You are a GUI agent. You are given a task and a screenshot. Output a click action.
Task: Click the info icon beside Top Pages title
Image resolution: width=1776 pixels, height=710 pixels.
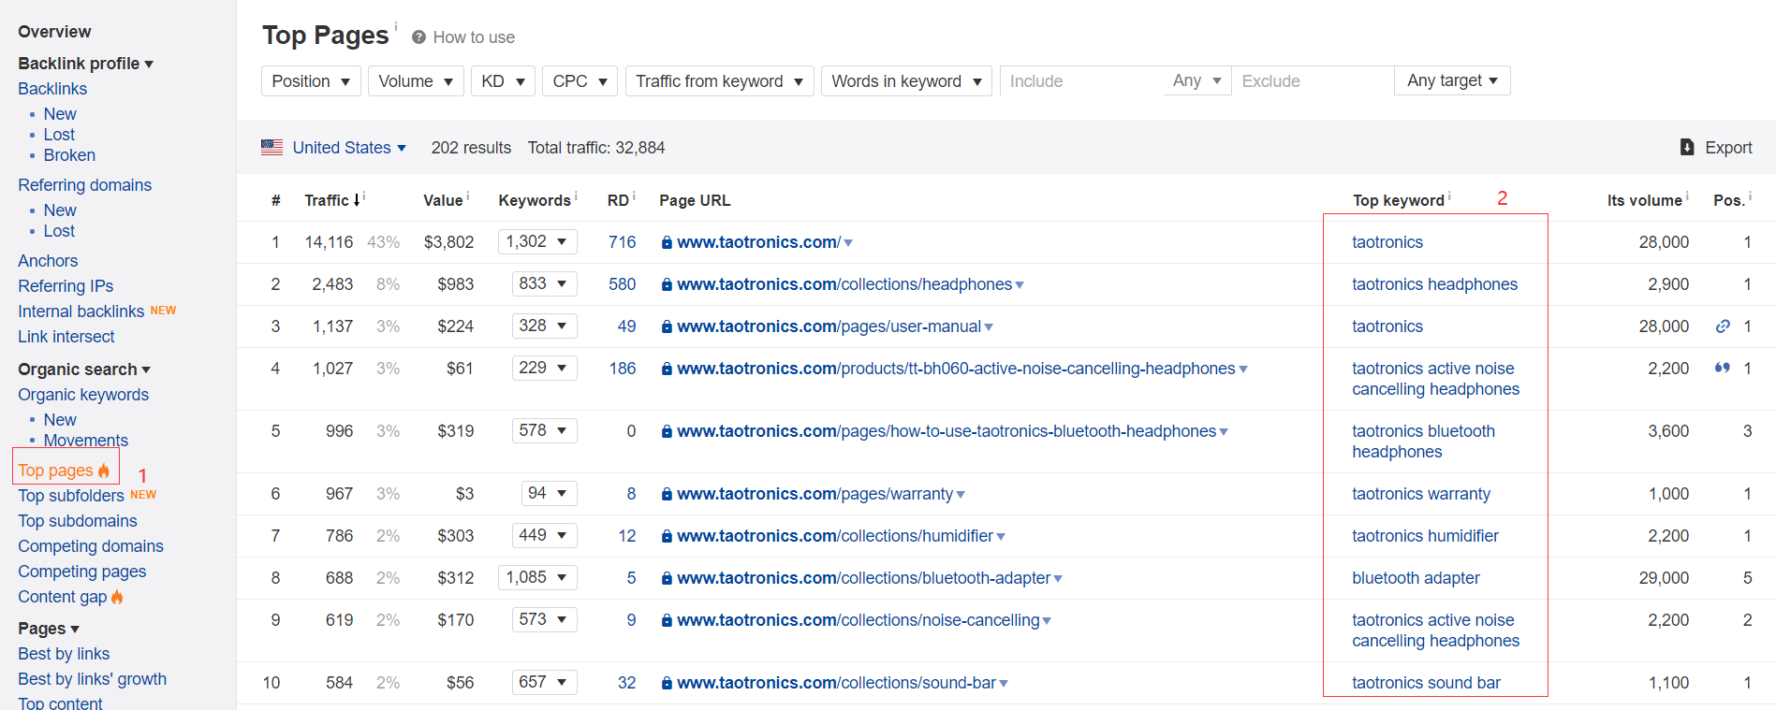[395, 26]
